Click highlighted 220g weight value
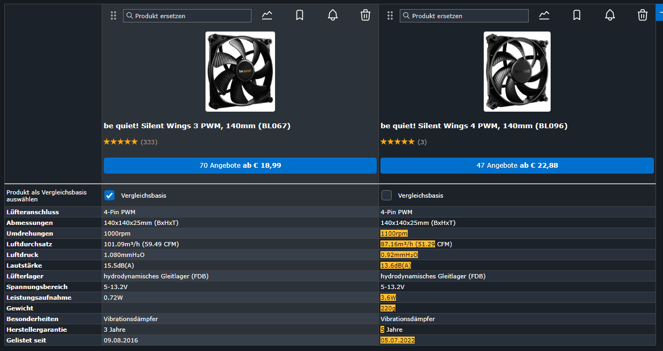Viewport: 663px width, 351px height. tap(388, 308)
